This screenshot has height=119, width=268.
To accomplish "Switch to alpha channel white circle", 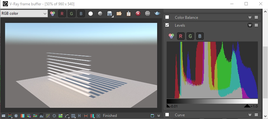I will point(91,14).
